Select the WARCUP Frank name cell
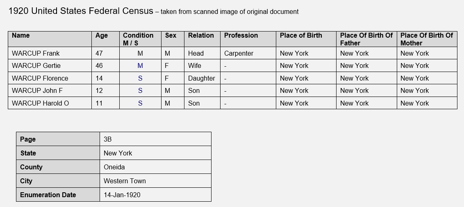The height and width of the screenshot is (207, 464). pyautogui.click(x=50, y=53)
